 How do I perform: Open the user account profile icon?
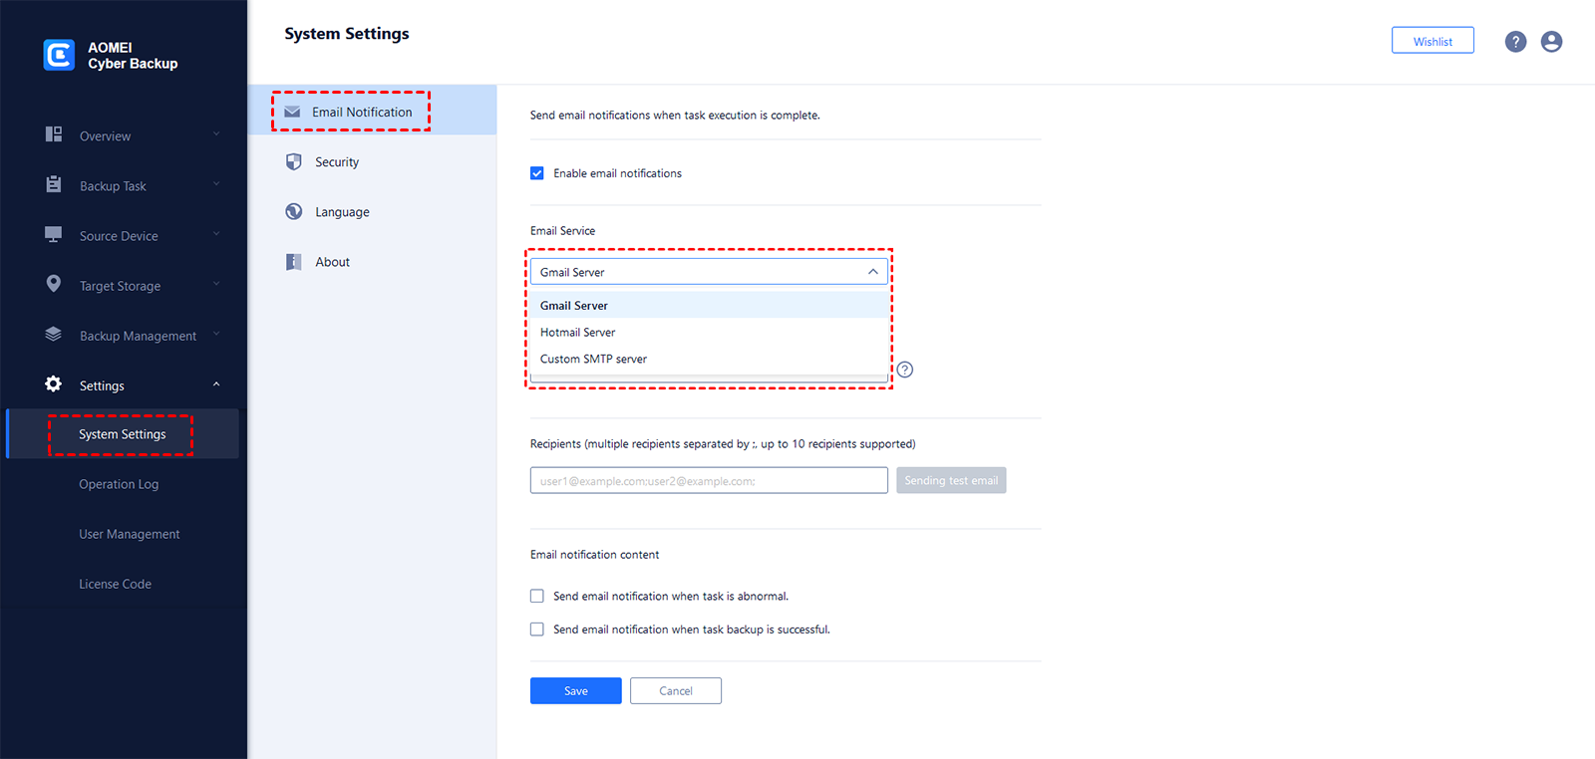[1551, 42]
